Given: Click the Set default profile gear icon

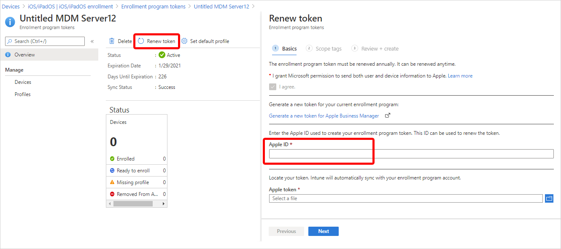Looking at the screenshot, I should [184, 41].
